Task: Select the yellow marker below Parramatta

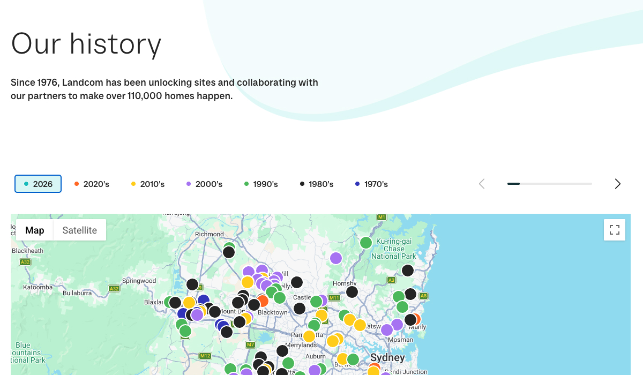Action: (x=309, y=336)
